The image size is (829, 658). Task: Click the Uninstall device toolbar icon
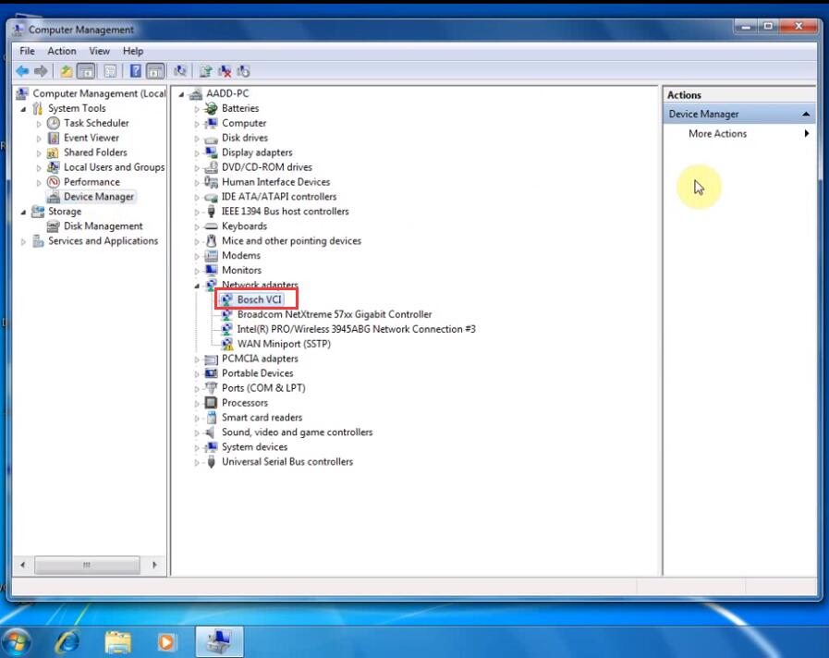225,71
